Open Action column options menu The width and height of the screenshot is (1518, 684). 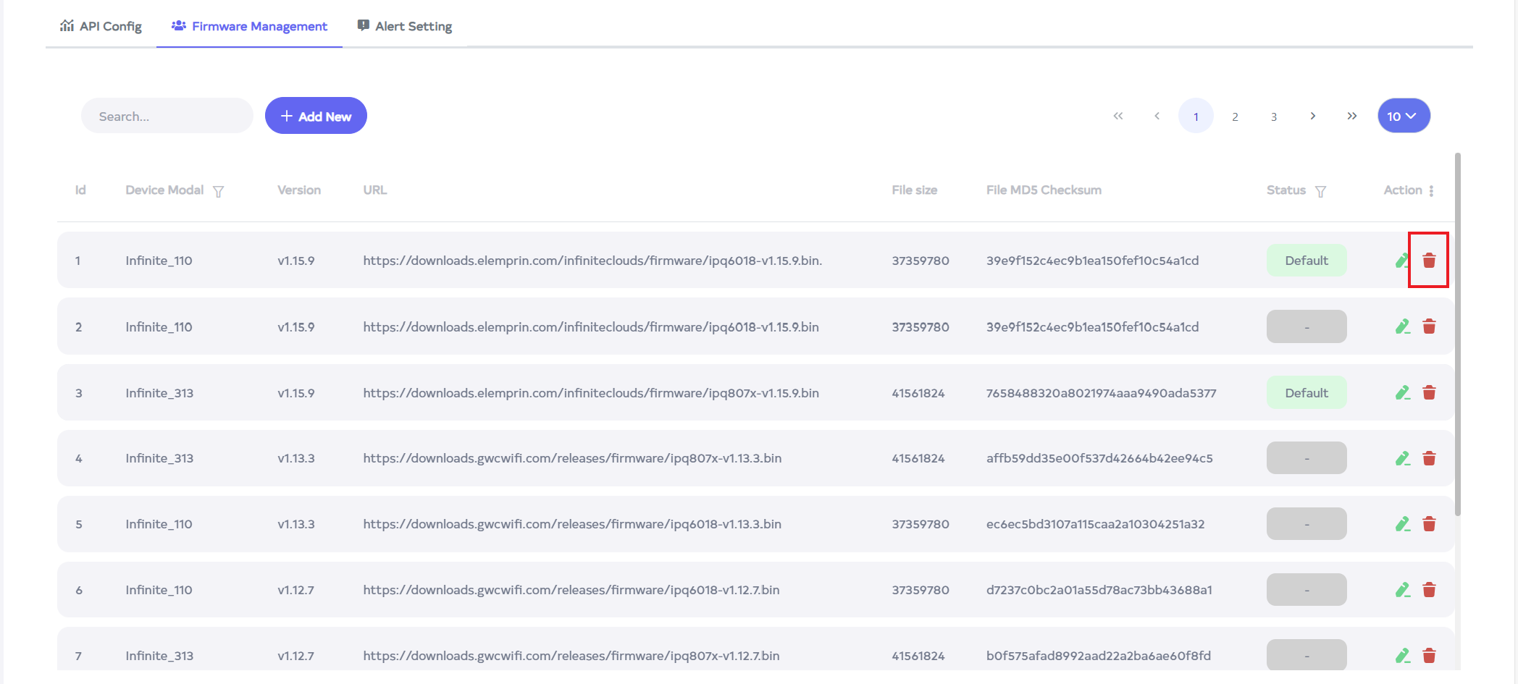click(1431, 190)
